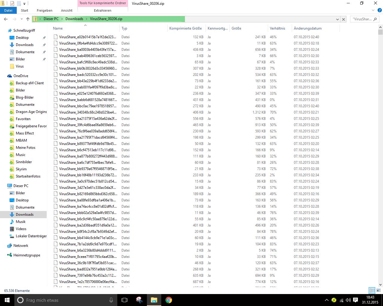This screenshot has height=306, width=383.
Task: Click the Netzwerk icon in the navigation pane
Action: tap(10, 246)
